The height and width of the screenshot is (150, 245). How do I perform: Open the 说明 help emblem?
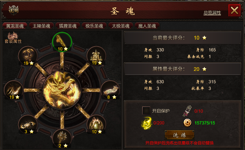[13, 10]
